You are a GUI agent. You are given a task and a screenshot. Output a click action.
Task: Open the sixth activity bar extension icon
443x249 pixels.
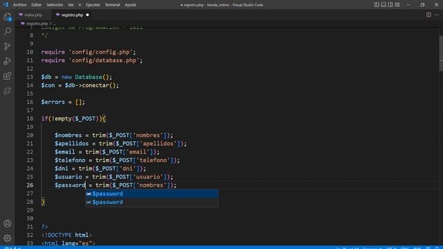pos(8,91)
